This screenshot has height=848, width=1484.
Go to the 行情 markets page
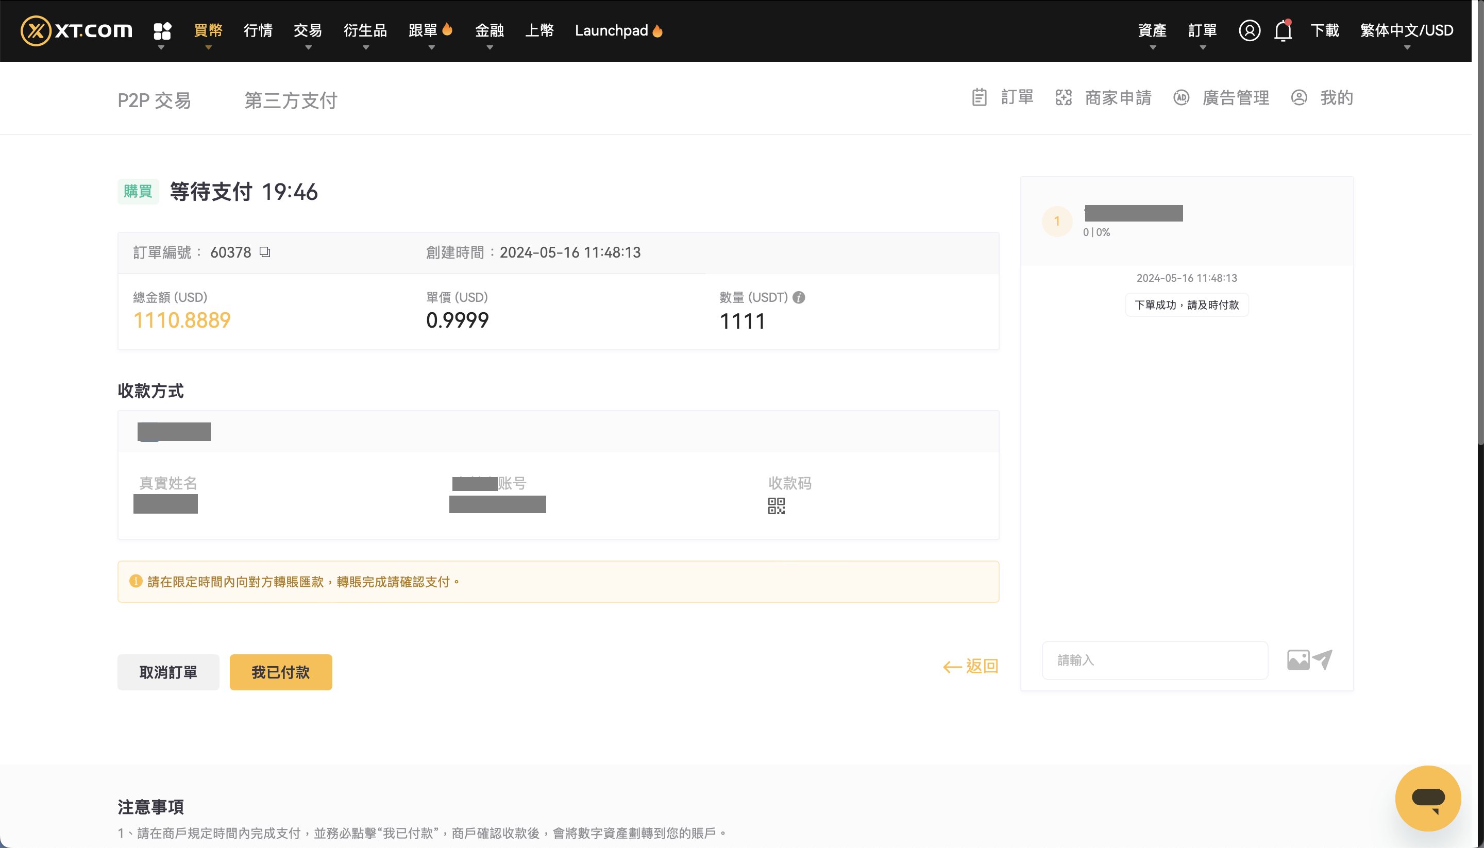258,30
